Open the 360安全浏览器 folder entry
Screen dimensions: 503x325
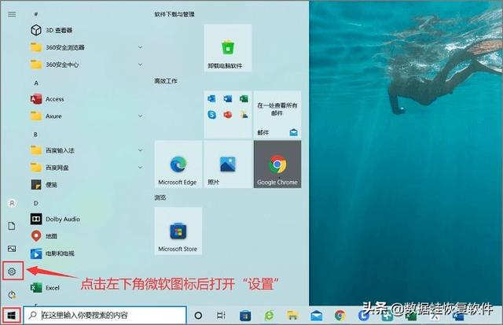(86, 47)
